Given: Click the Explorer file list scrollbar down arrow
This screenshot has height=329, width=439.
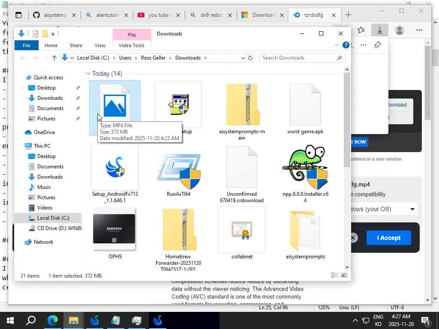Looking at the screenshot, I should [347, 267].
